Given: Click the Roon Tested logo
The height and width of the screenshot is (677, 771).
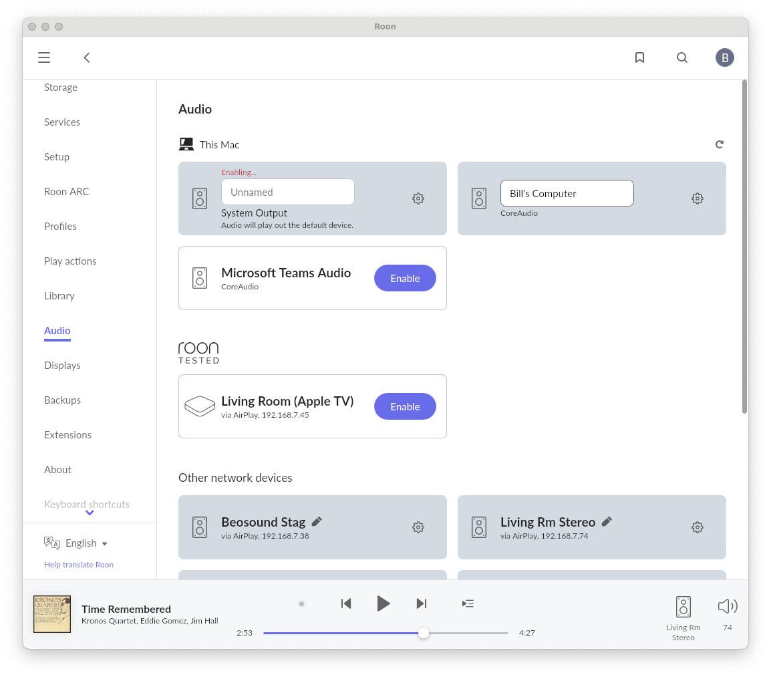Looking at the screenshot, I should tap(198, 353).
